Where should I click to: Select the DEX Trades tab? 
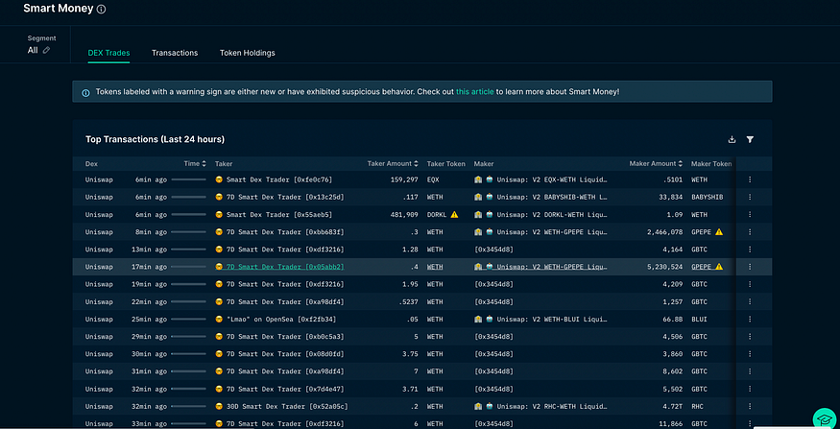[x=108, y=53]
